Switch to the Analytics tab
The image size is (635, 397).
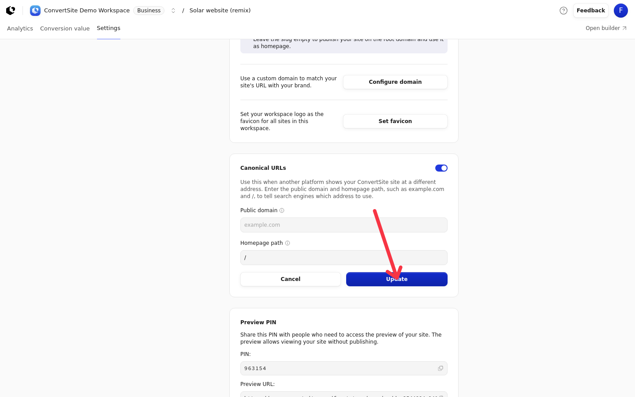[20, 28]
